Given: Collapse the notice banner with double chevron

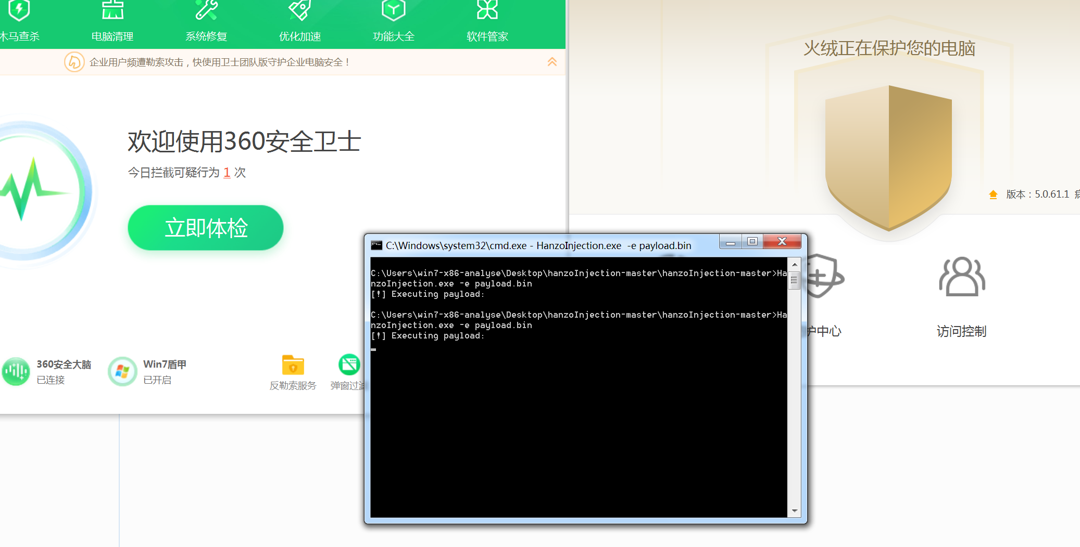Looking at the screenshot, I should tap(552, 62).
